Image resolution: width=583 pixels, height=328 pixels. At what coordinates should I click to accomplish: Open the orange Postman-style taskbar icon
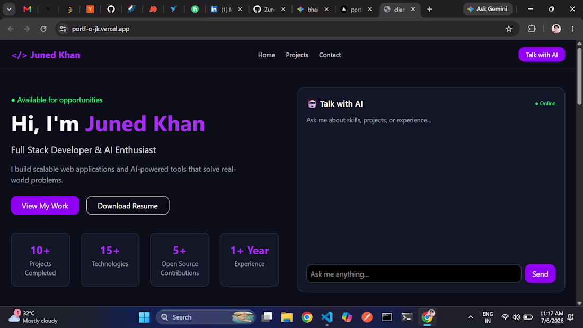pyautogui.click(x=367, y=317)
